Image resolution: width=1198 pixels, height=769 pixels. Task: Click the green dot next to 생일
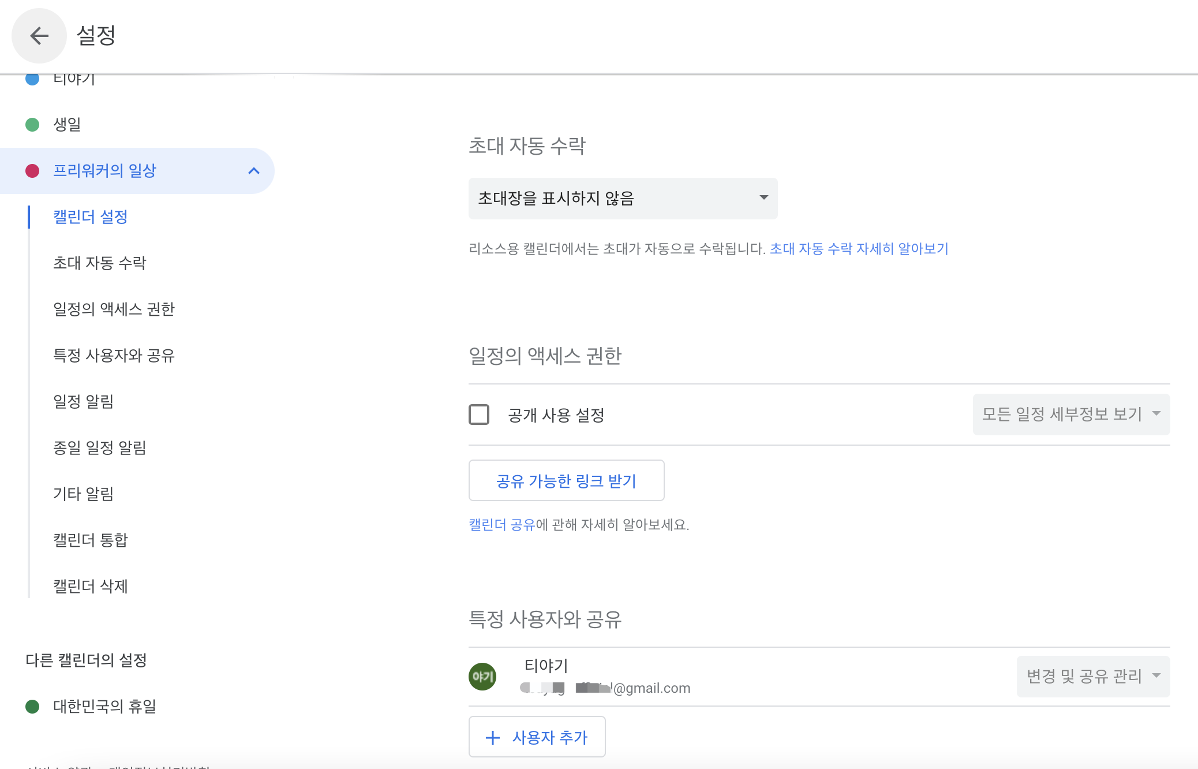tap(32, 124)
